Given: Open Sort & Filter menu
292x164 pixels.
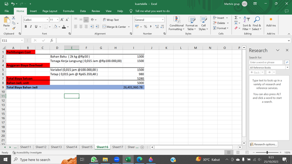Looking at the screenshot, I should [x=246, y=23].
